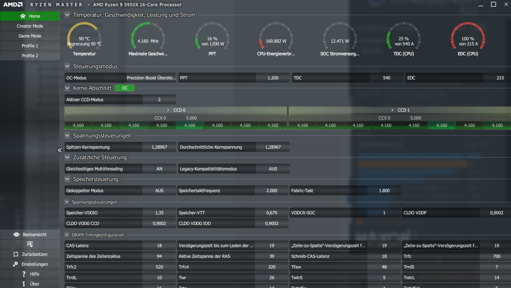Open Einstellungen

pyautogui.click(x=30, y=264)
